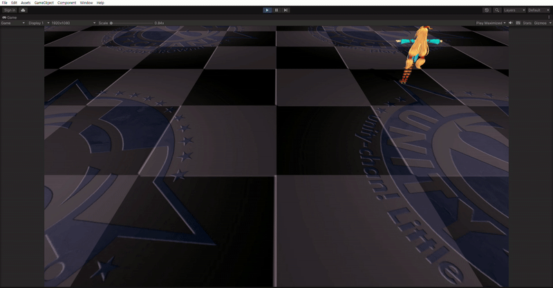Click the blonde character in Game view
Viewport: 553px width, 288px height.
pyautogui.click(x=419, y=53)
